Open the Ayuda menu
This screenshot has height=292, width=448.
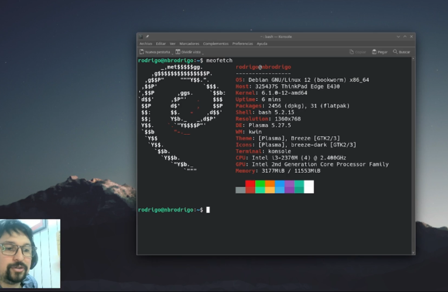[262, 44]
